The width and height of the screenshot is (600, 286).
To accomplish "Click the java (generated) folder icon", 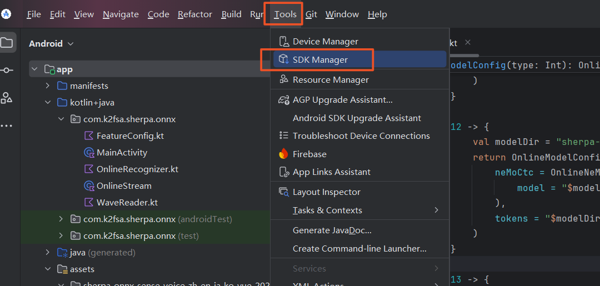I will pyautogui.click(x=62, y=252).
